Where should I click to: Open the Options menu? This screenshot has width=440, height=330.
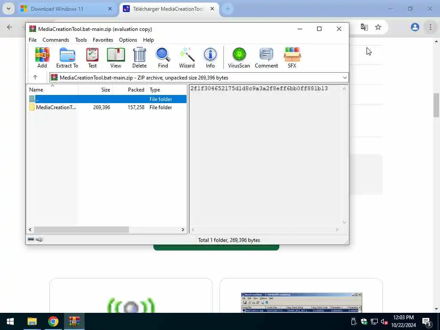128,40
